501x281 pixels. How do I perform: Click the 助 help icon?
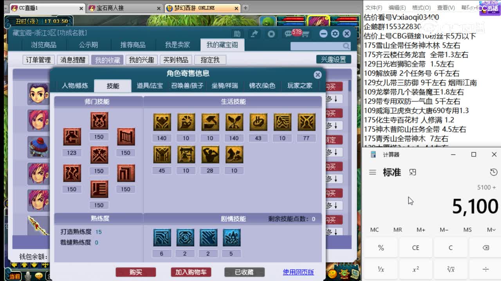237,34
